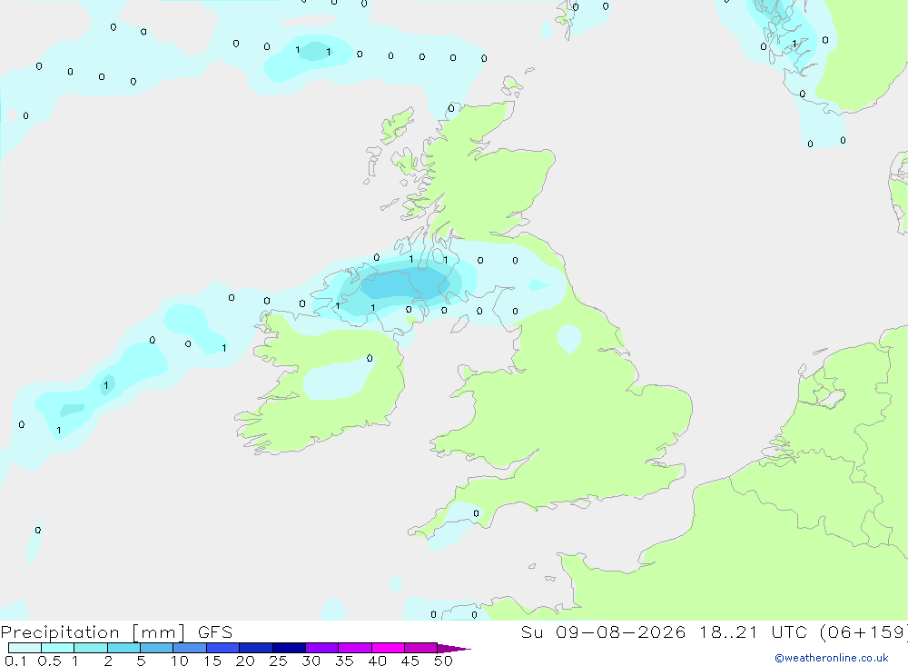Click the '10' legend scale label
The width and height of the screenshot is (908, 666).
pyautogui.click(x=180, y=661)
